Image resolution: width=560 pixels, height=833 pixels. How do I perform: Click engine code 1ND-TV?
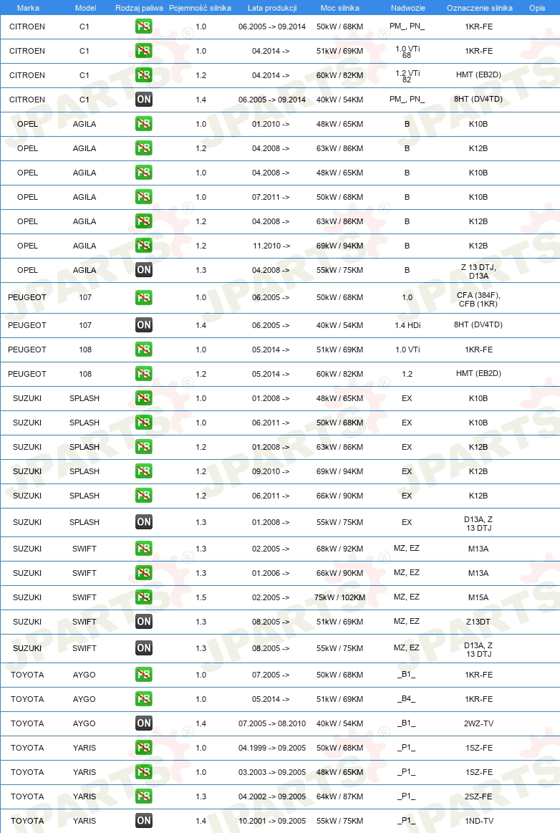click(x=478, y=822)
